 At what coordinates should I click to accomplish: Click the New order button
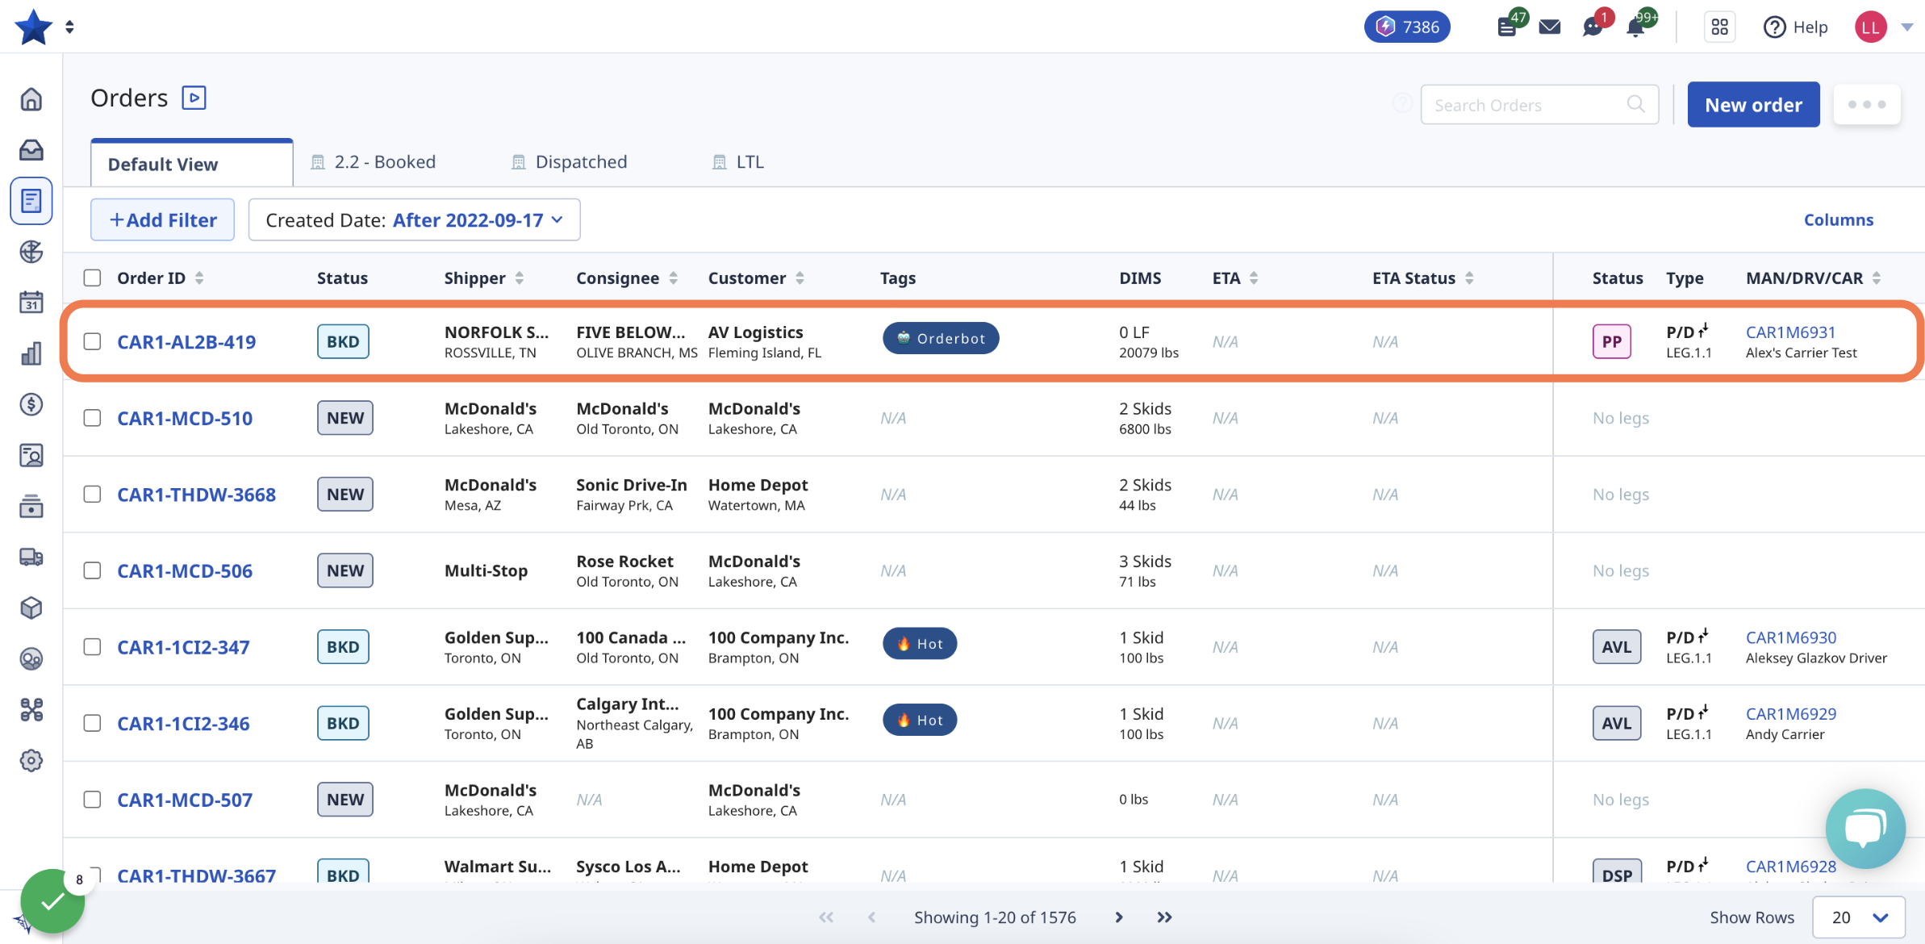(x=1753, y=104)
